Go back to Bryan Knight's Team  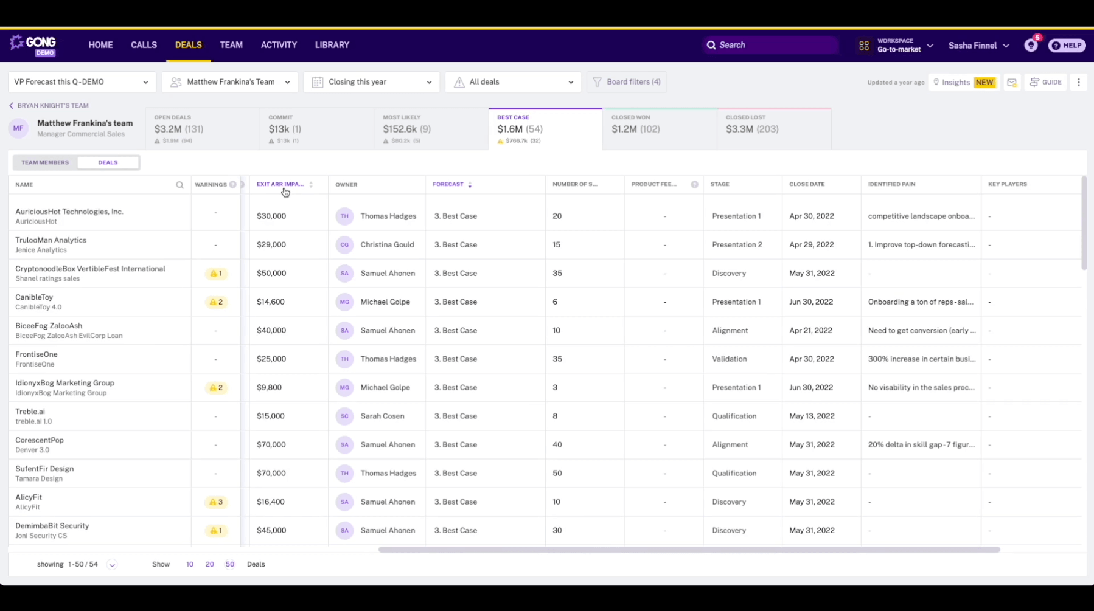click(49, 106)
